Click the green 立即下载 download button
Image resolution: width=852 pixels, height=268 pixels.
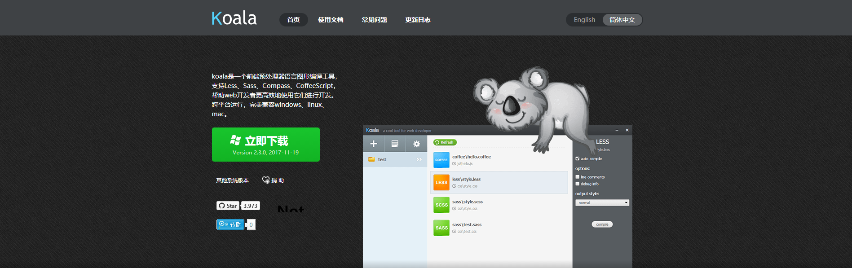click(266, 145)
